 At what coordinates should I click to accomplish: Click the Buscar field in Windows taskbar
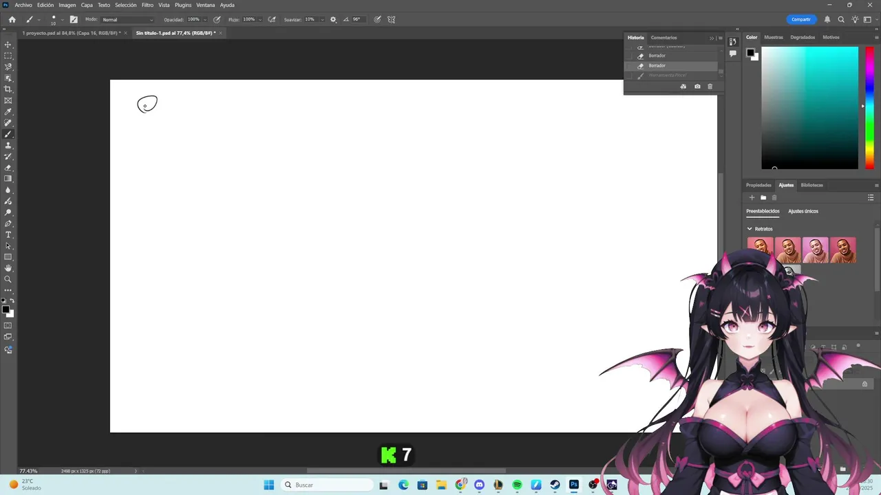(326, 485)
